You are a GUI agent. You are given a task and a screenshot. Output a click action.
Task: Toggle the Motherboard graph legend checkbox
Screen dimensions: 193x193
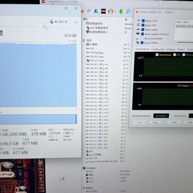coord(157,55)
